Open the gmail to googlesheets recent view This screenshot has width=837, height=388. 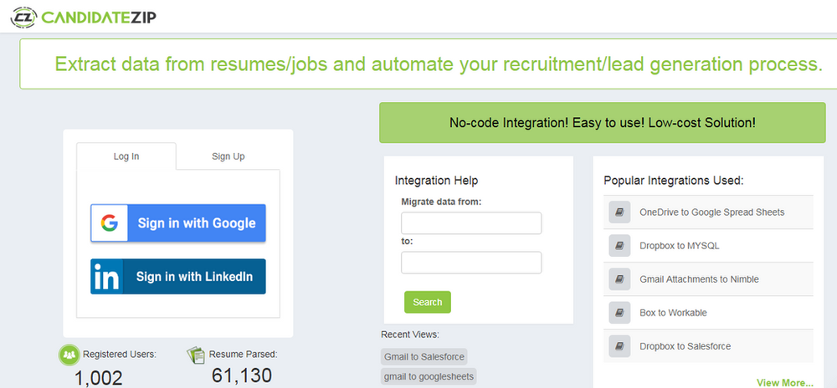(x=429, y=376)
